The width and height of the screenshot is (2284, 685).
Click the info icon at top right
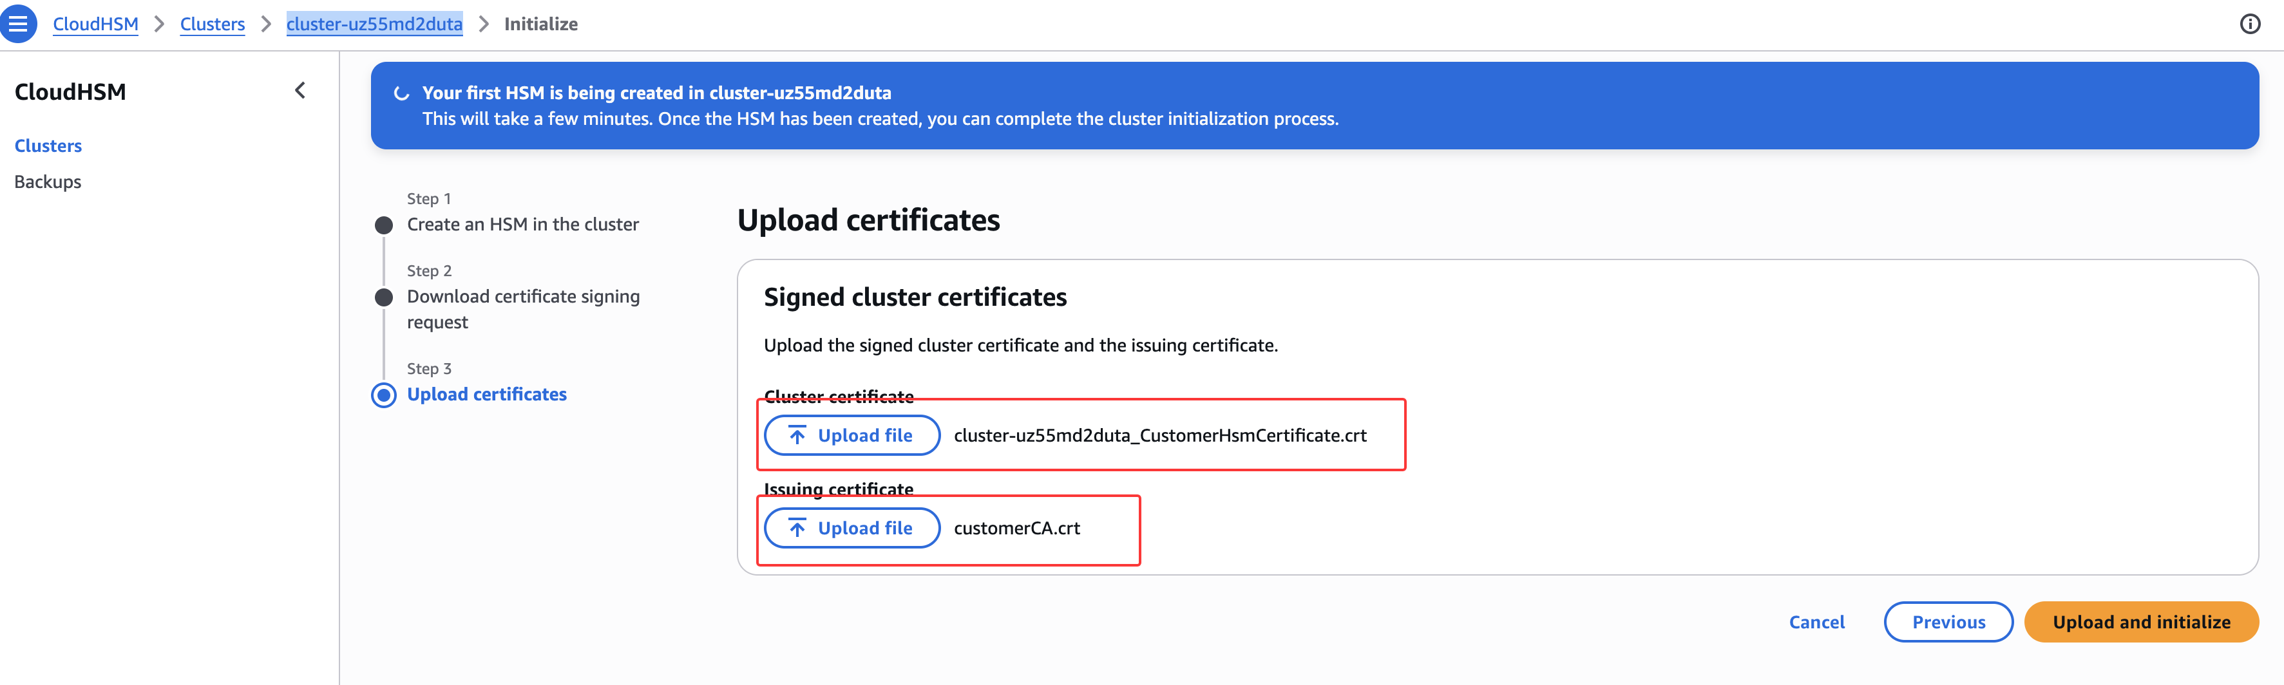(x=2249, y=24)
